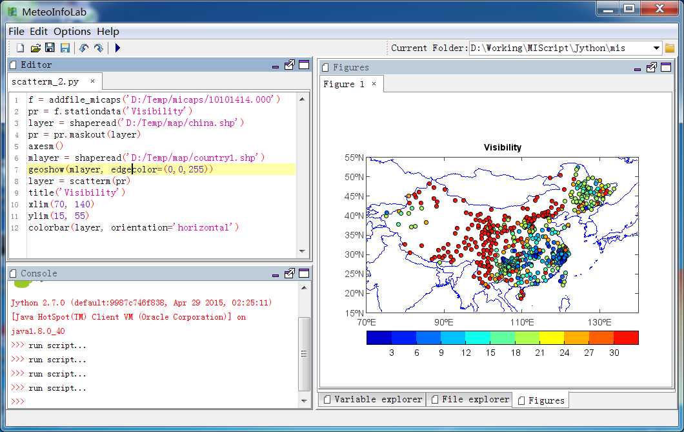Float the Figures panel to external window
Viewport: 684px width, 432px height.
pyautogui.click(x=652, y=67)
